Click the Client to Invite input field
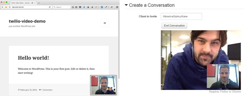244x96 pixels. pos(181,16)
